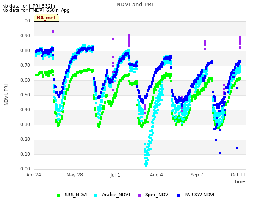Click the purple Spec_NDVI point above 0.90 near Apr 24

tap(53, 31)
